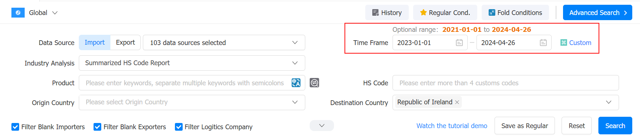Toggle Filter Blank Importers checkbox

[15, 127]
